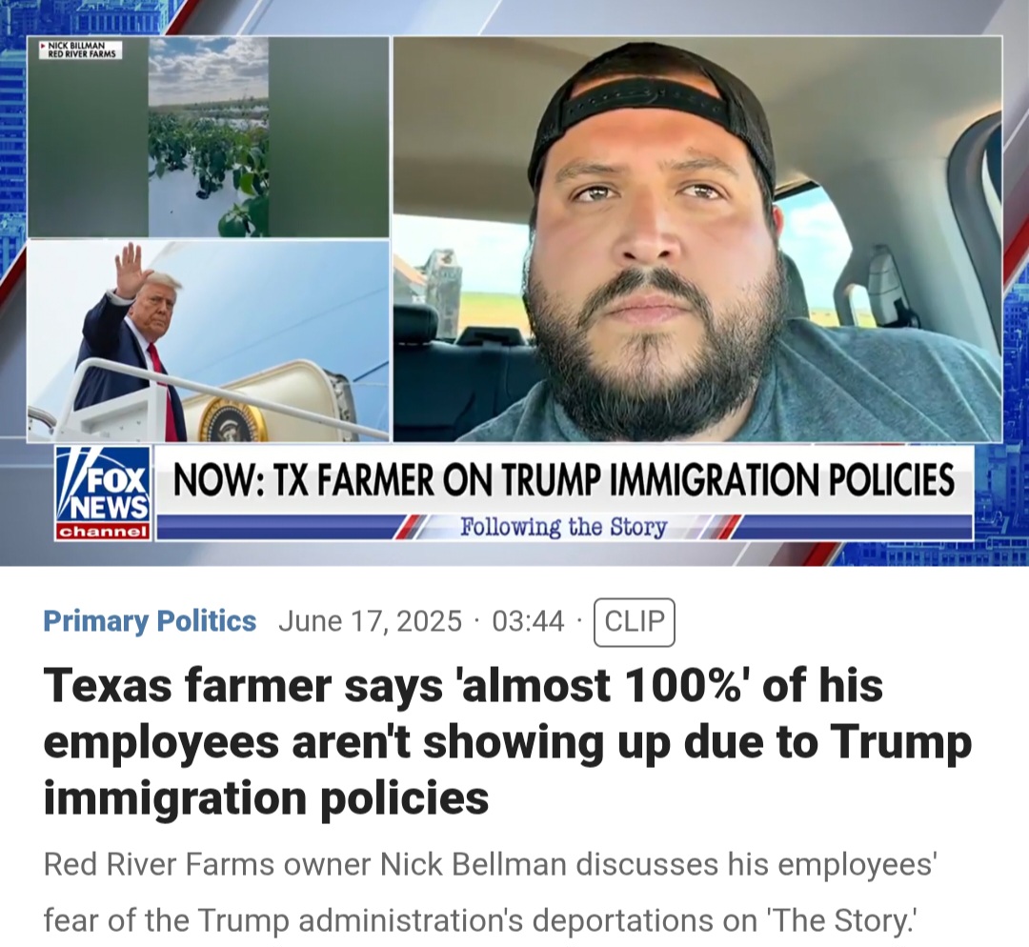The width and height of the screenshot is (1029, 947).
Task: Open the Texas farmer article headline
Action: [507, 741]
